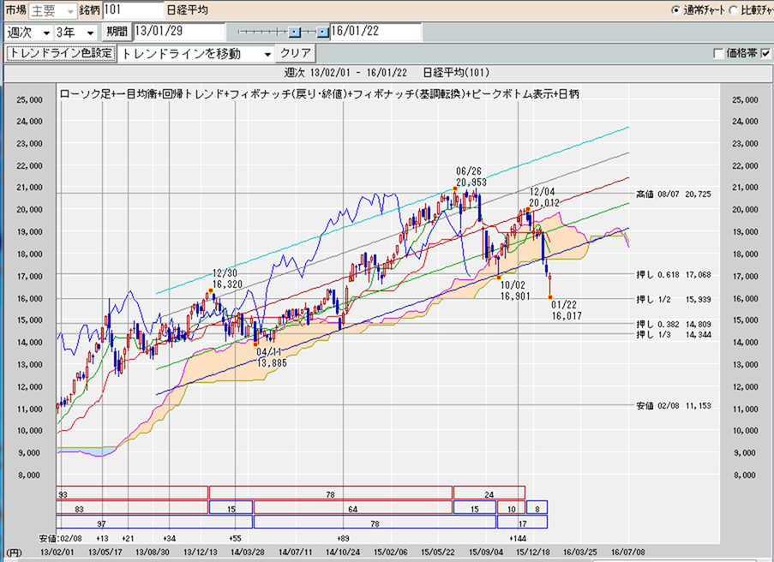
Task: Click the peak marker above the 06/26 high
Action: [454, 189]
